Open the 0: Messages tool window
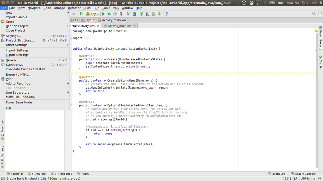This screenshot has width=323, height=181. (61, 174)
